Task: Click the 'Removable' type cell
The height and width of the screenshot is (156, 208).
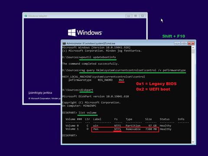Action: [133, 129]
